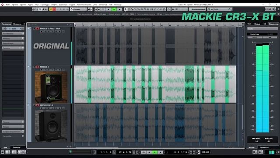
Task: Click the first icon in bottom-left bar
Action: click(3, 152)
